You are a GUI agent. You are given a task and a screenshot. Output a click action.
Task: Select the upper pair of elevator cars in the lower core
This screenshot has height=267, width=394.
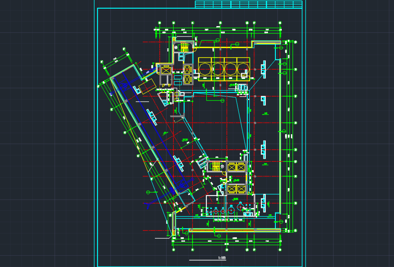pos(236,167)
